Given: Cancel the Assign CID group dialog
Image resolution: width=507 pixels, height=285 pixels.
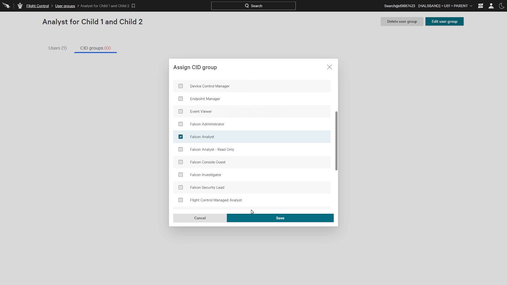Looking at the screenshot, I should pos(200,218).
